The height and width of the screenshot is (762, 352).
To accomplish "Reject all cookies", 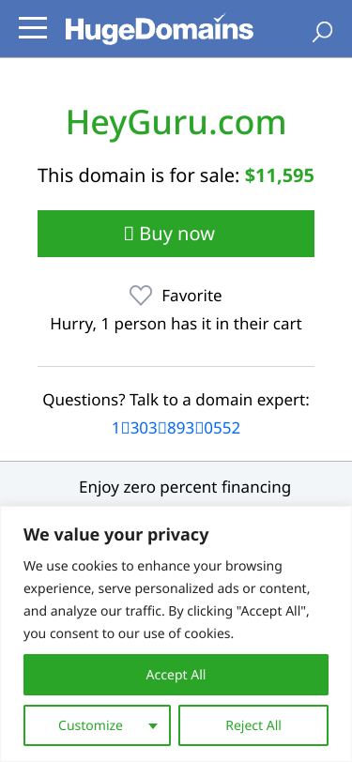I will coord(253,725).
